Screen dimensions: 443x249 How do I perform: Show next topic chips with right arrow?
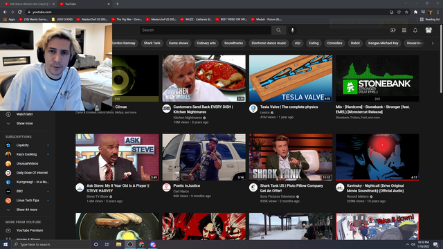tap(433, 43)
